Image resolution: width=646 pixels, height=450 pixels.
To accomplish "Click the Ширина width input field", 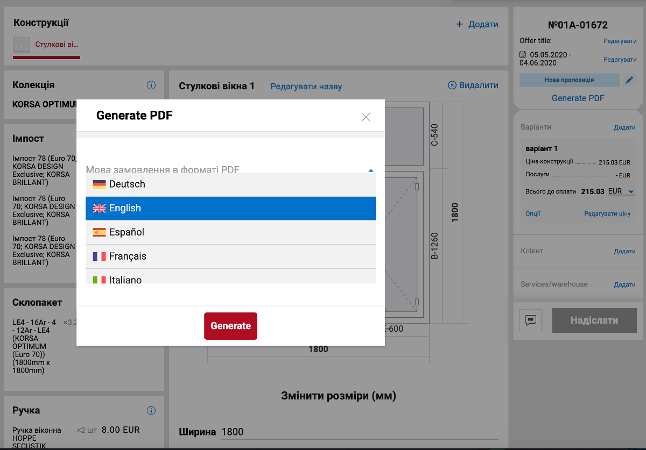I will click(x=359, y=432).
